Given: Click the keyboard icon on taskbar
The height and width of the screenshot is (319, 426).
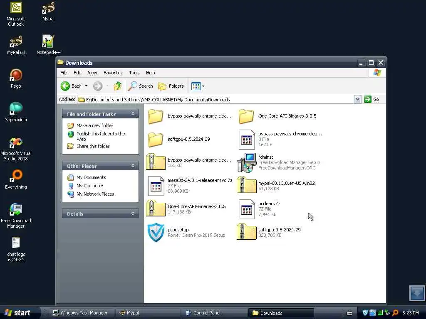Looking at the screenshot, I should pos(349,313).
